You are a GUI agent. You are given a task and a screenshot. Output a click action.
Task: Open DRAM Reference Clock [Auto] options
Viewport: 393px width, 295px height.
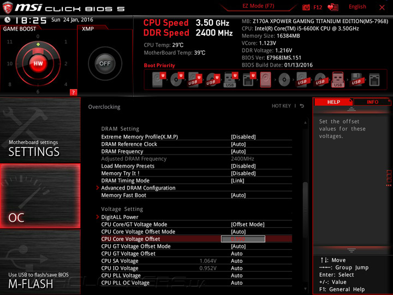pyautogui.click(x=238, y=144)
